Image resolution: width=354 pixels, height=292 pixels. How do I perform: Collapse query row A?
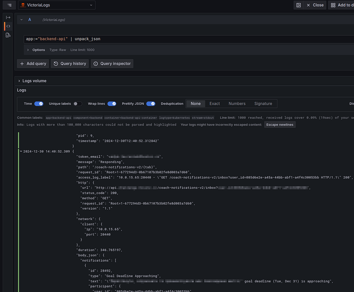click(21, 20)
